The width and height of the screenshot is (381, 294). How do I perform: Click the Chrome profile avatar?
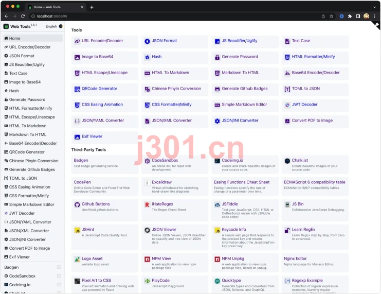(x=367, y=16)
